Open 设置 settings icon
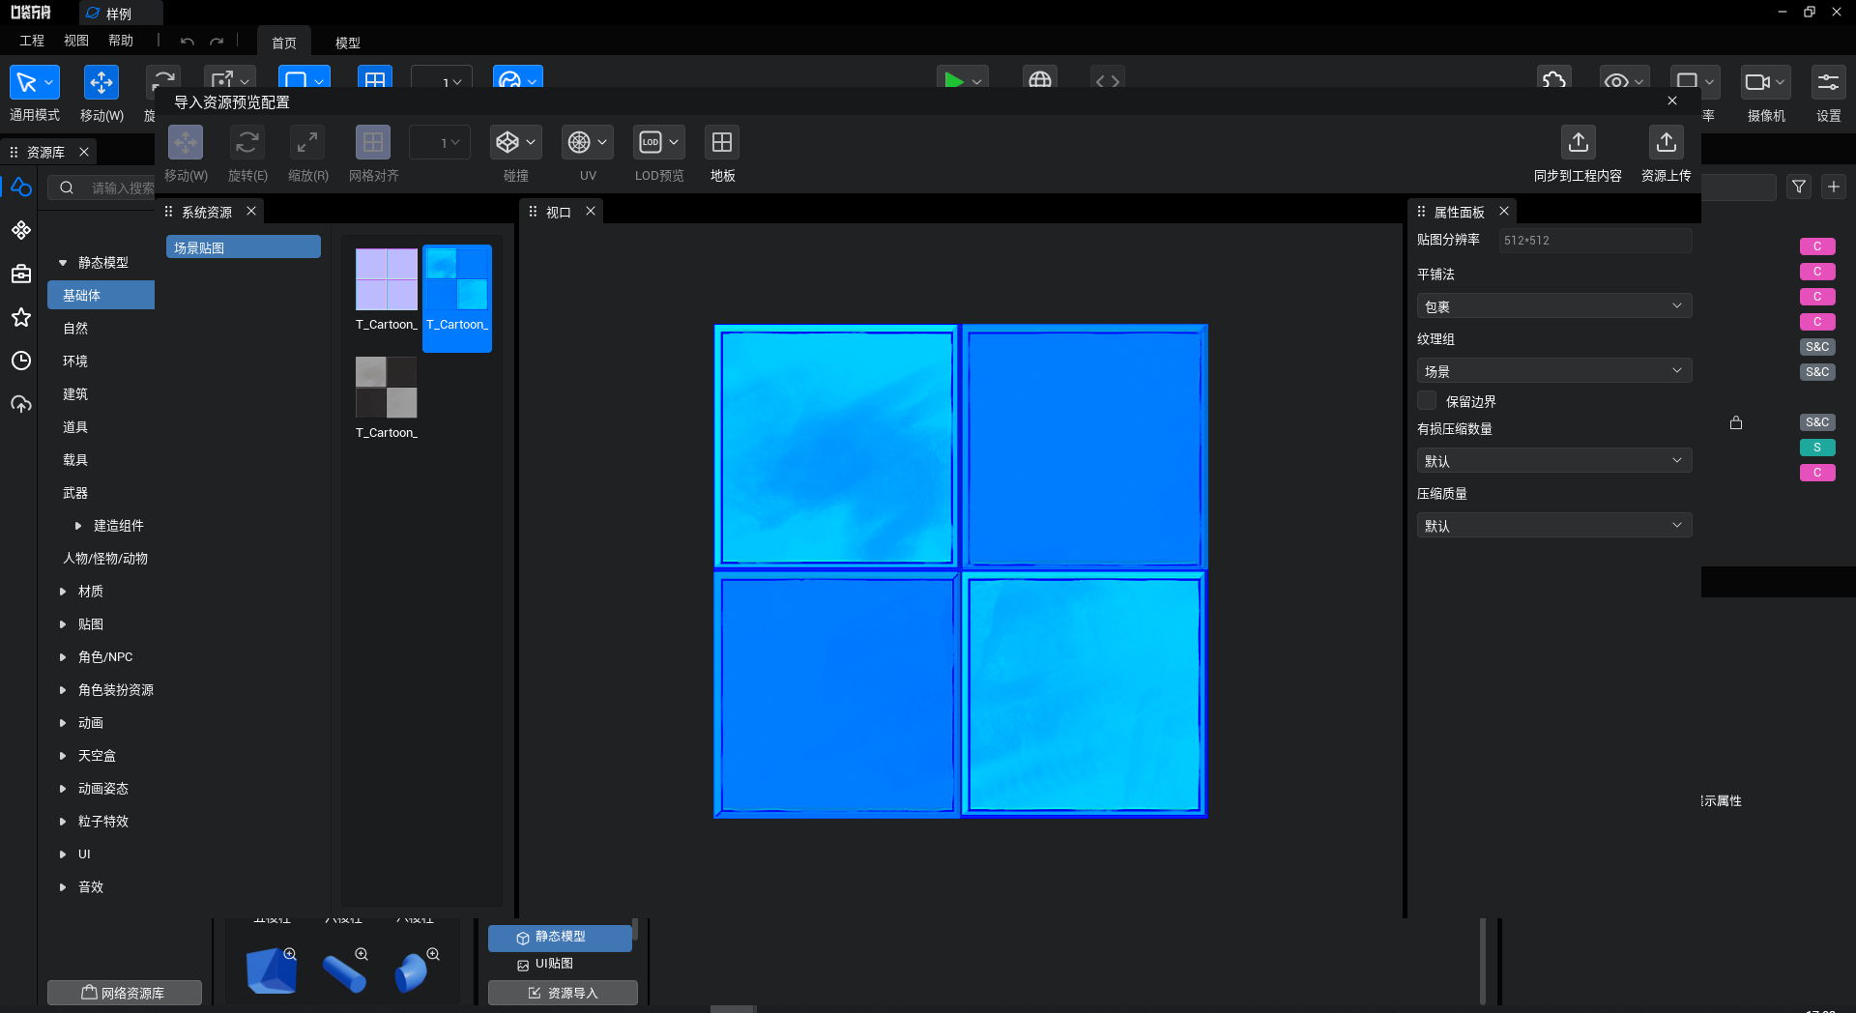The image size is (1856, 1013). point(1828,82)
